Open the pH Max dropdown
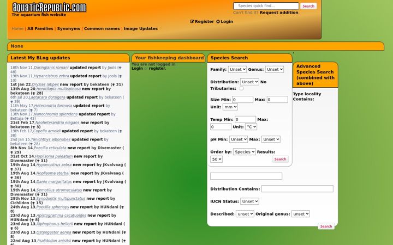The image size is (393, 245). tap(271, 139)
